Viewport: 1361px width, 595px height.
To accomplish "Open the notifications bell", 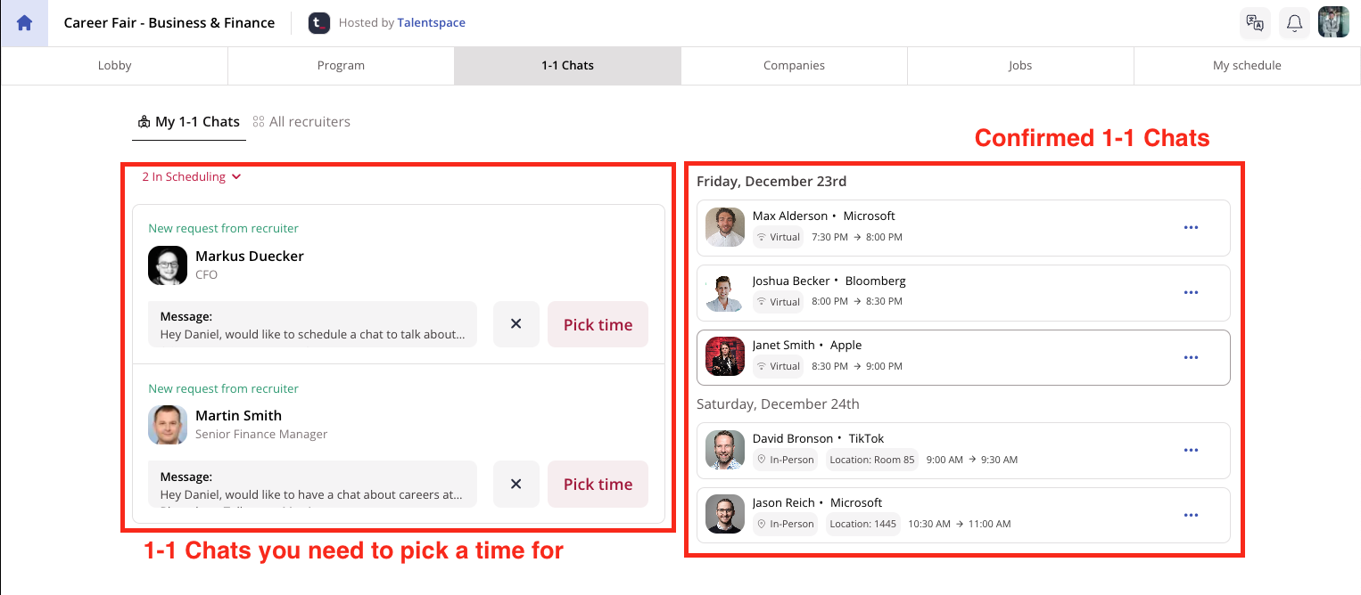I will (x=1294, y=23).
